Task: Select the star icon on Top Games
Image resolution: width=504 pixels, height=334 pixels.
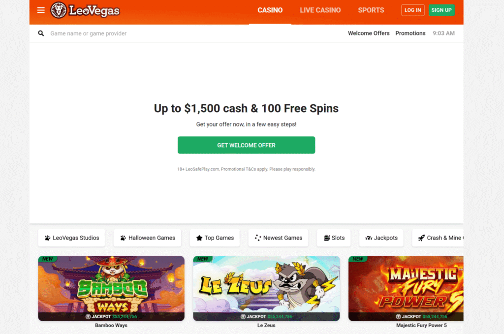Action: [199, 238]
